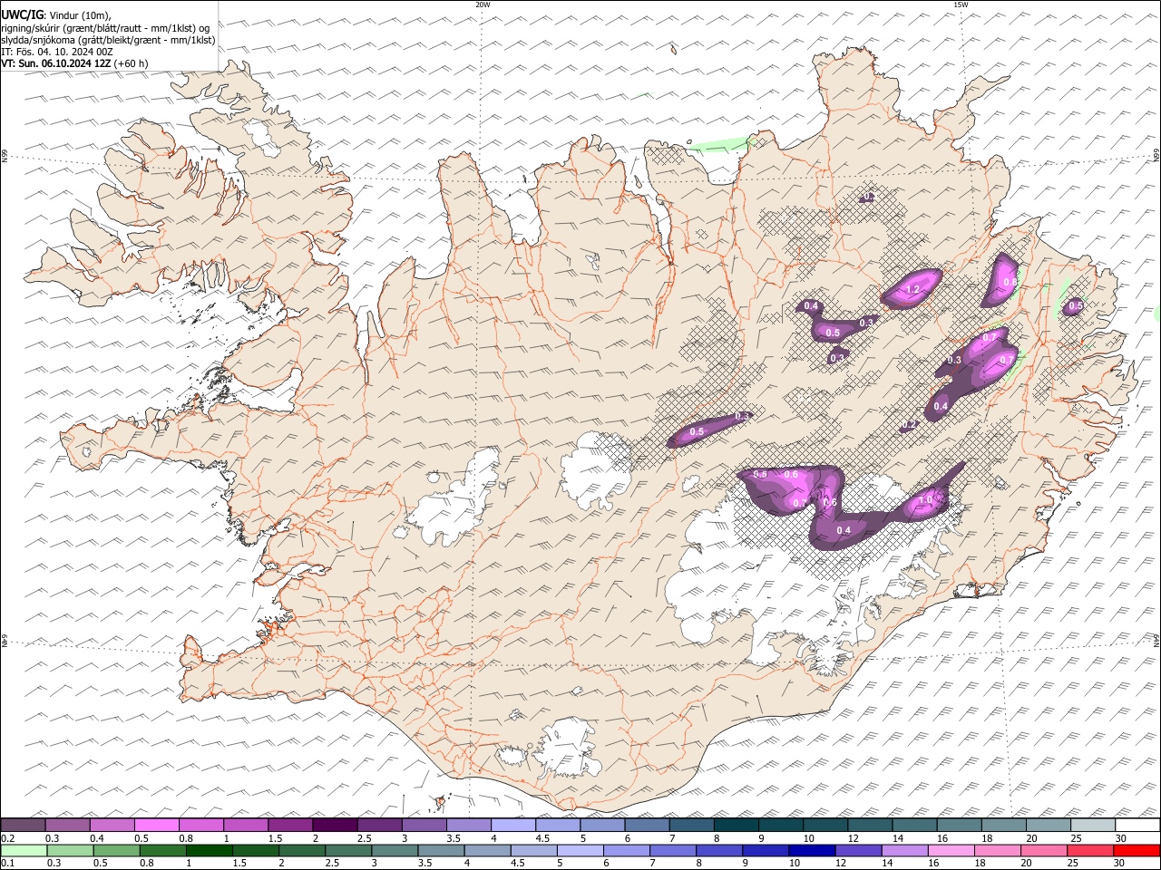This screenshot has height=870, width=1161.
Task: Select the grey 20 swatch in upper legend row
Action: point(1048,826)
